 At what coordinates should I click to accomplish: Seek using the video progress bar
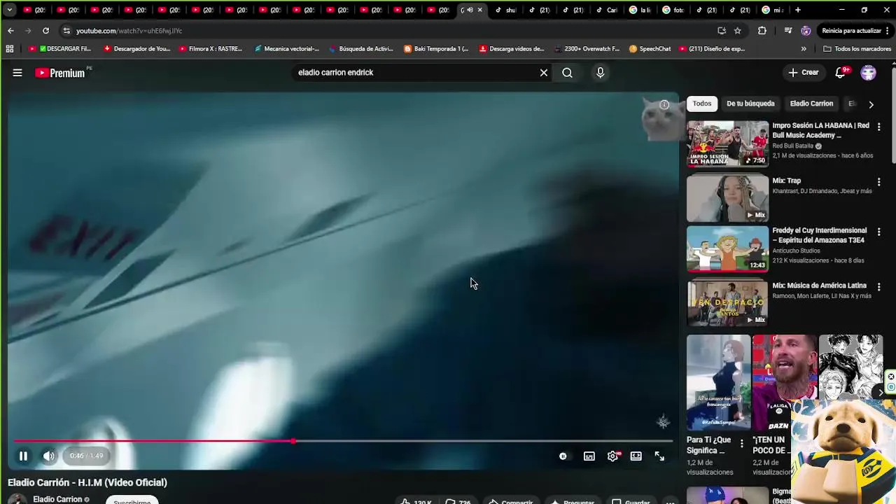click(x=343, y=442)
